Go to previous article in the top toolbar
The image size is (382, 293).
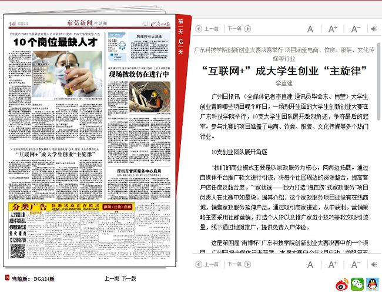click(207, 29)
